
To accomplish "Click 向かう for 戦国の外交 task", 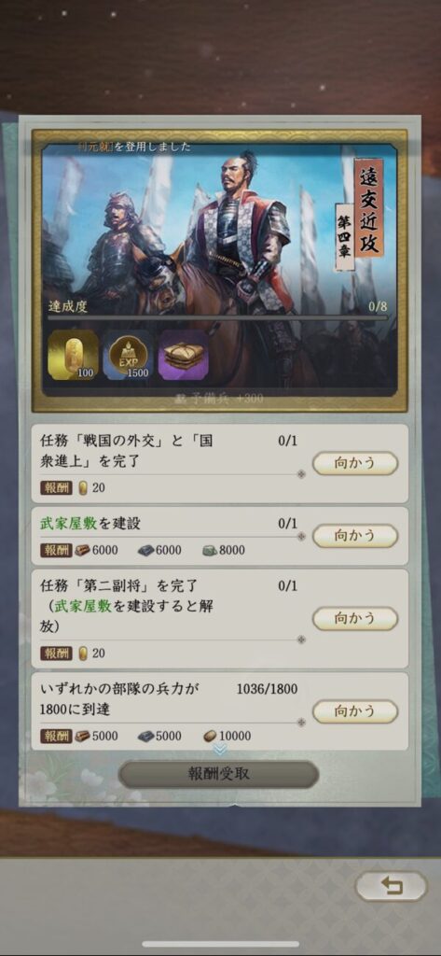I will 355,463.
